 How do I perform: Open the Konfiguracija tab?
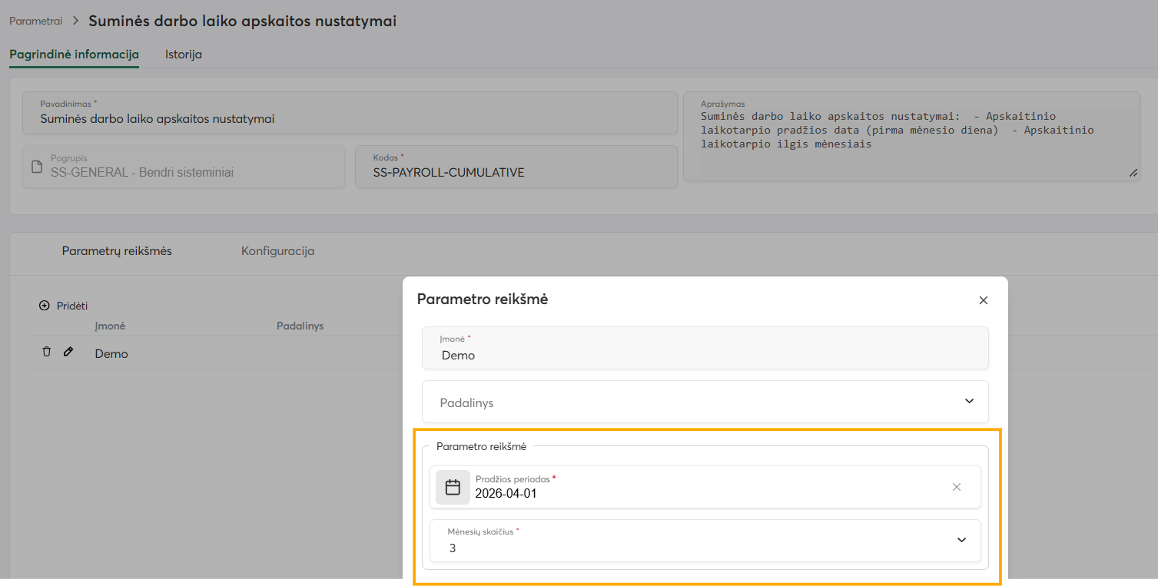277,251
